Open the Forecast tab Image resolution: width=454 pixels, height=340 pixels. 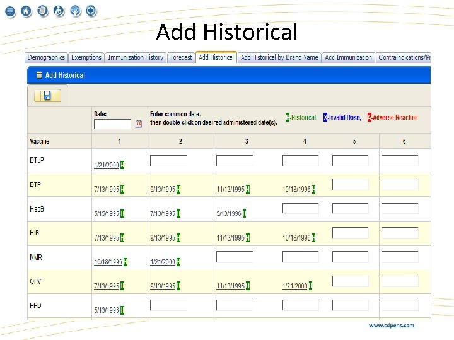(x=181, y=57)
